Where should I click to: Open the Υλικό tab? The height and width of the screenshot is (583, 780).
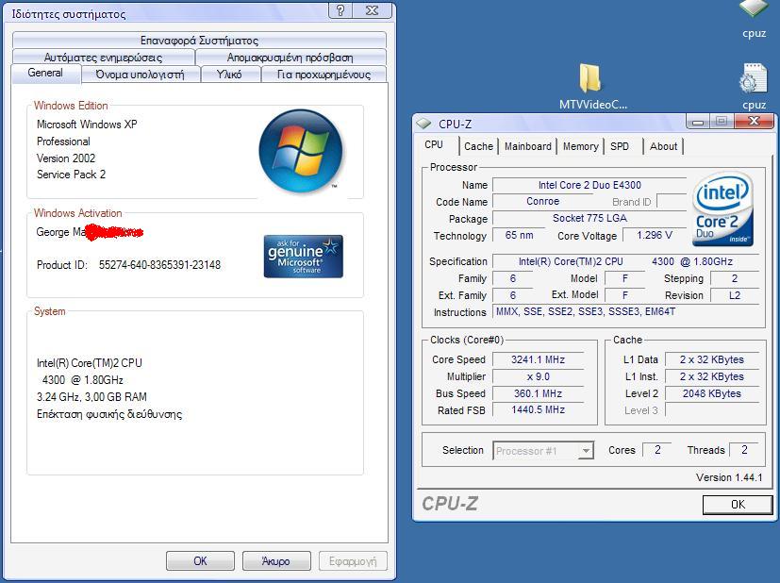coord(229,75)
